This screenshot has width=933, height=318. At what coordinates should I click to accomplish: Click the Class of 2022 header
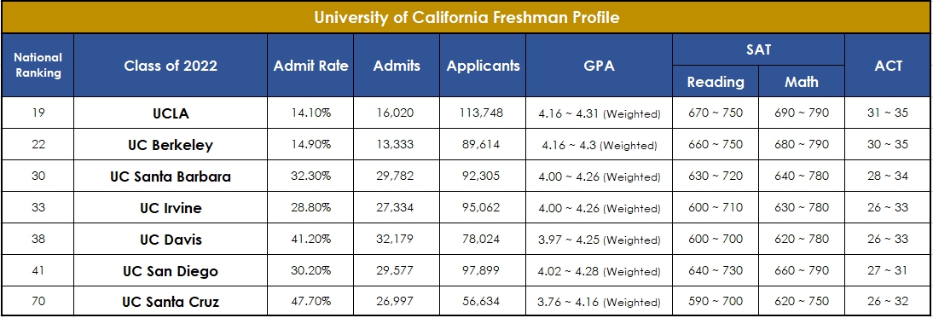point(171,66)
